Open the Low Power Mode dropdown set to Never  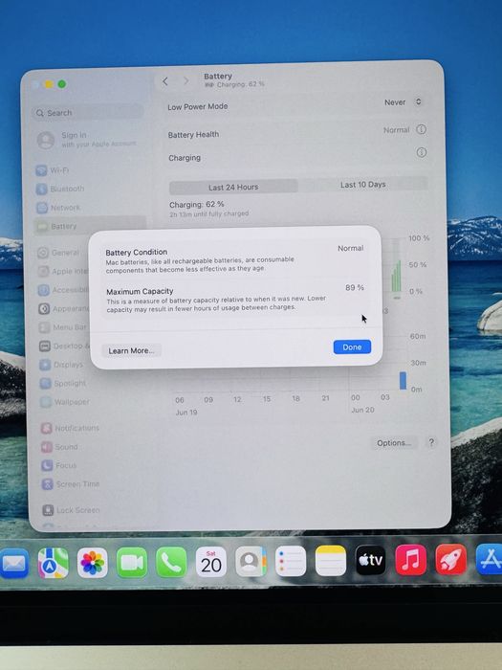(x=403, y=102)
